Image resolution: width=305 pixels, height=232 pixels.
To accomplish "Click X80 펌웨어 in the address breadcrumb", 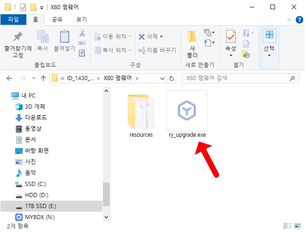I will click(118, 78).
